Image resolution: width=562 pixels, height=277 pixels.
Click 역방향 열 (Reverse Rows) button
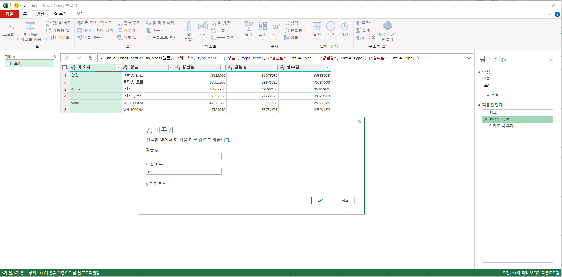click(x=58, y=30)
